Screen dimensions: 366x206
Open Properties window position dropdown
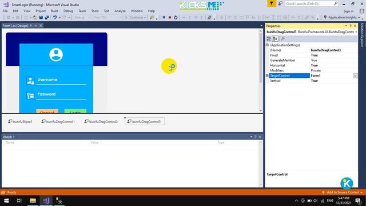(x=346, y=26)
